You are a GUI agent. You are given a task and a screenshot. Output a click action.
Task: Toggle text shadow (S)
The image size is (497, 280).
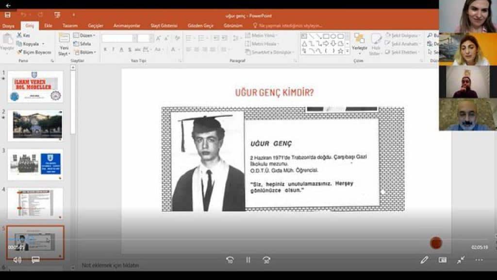(130, 50)
